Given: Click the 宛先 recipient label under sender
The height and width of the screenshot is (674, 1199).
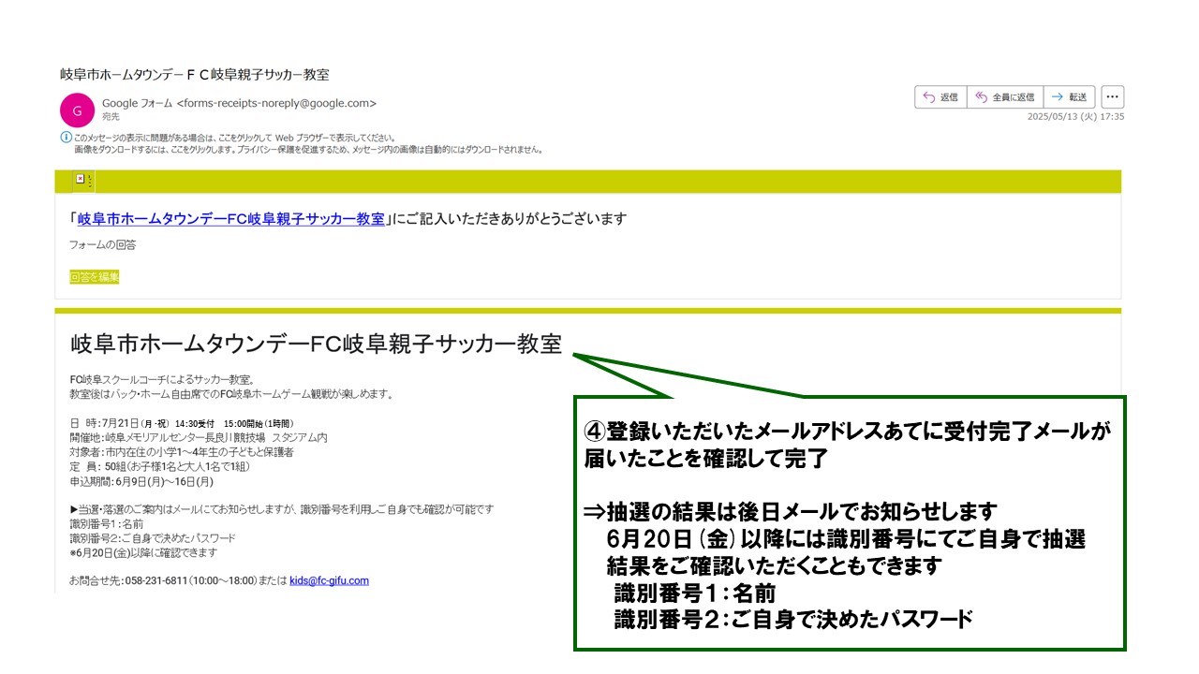Looking at the screenshot, I should point(111,117).
